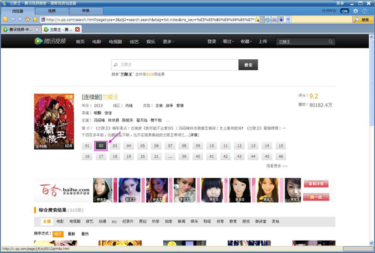Filter results by 电视剧 category
Viewport: 375px width, 253px height.
[75, 221]
